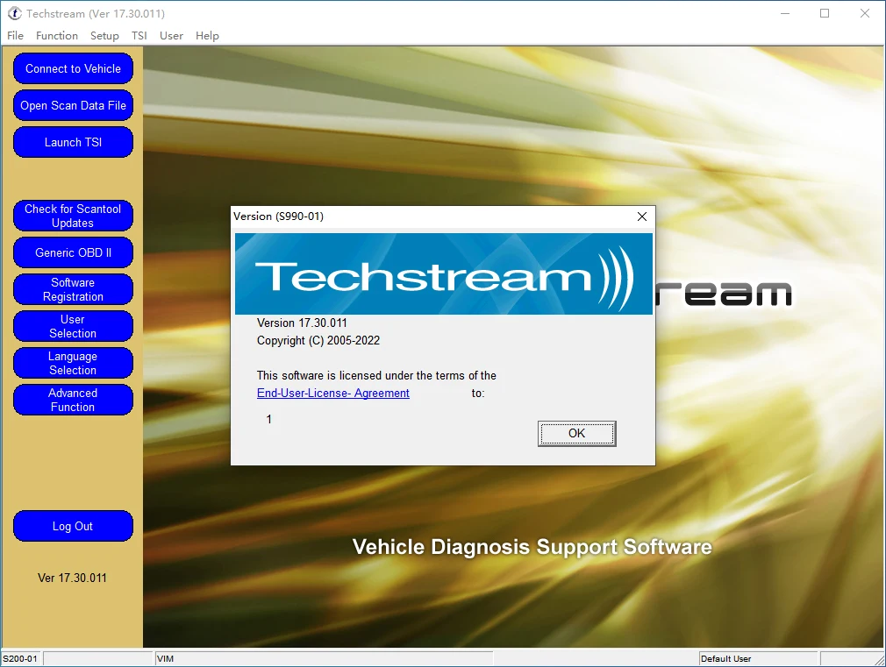Screen dimensions: 886x667
Task: Confirm the Version dialog with OK
Action: click(x=577, y=433)
